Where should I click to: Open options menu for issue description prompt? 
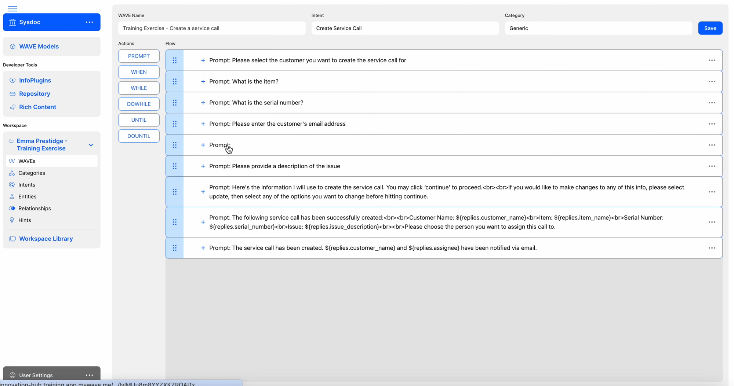pos(712,166)
